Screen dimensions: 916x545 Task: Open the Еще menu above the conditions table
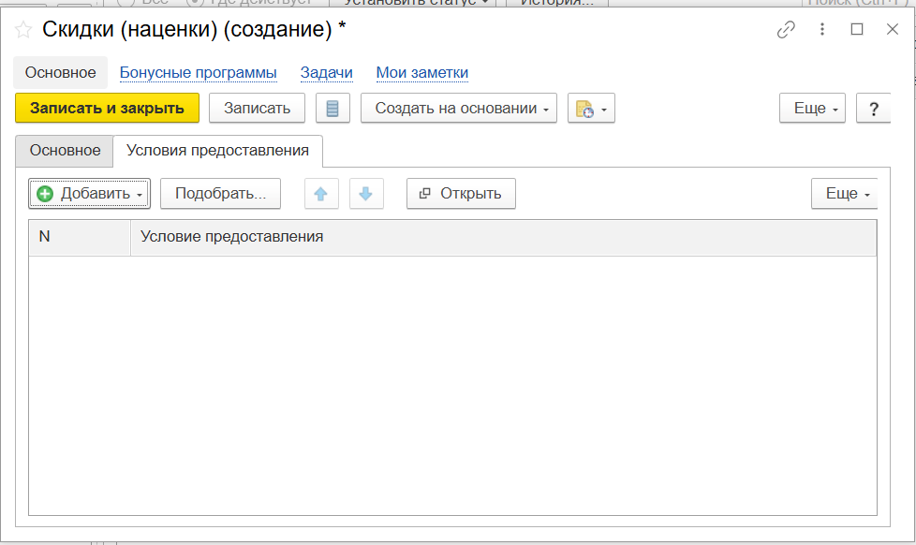click(844, 194)
